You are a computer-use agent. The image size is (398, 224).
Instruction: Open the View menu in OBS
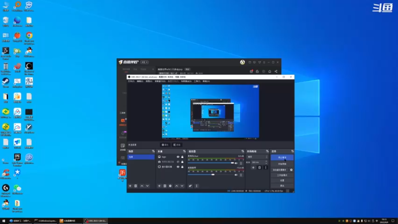(149, 81)
